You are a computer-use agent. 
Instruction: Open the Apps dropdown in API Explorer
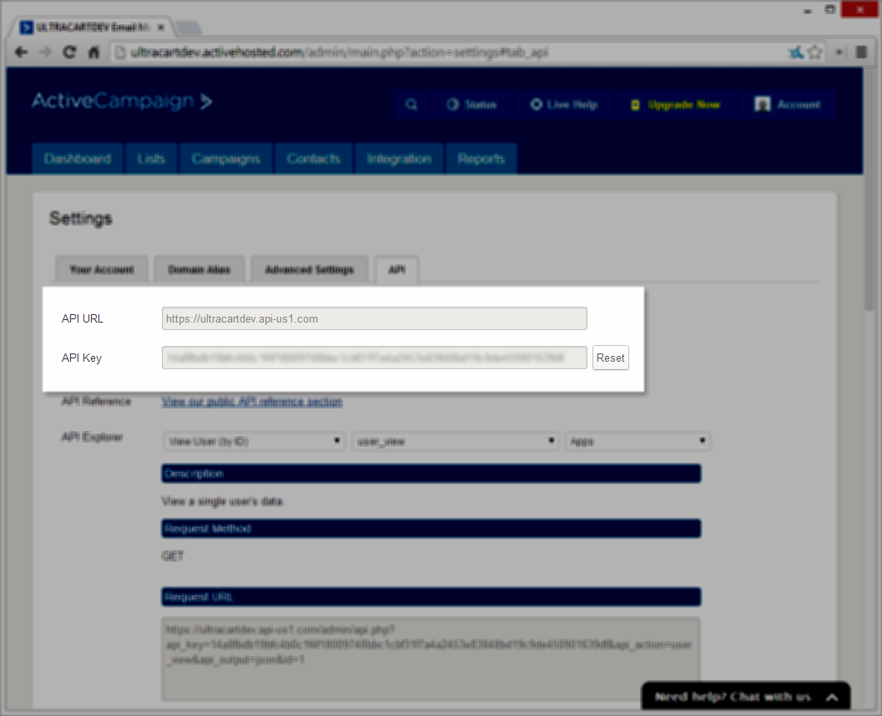tap(638, 441)
